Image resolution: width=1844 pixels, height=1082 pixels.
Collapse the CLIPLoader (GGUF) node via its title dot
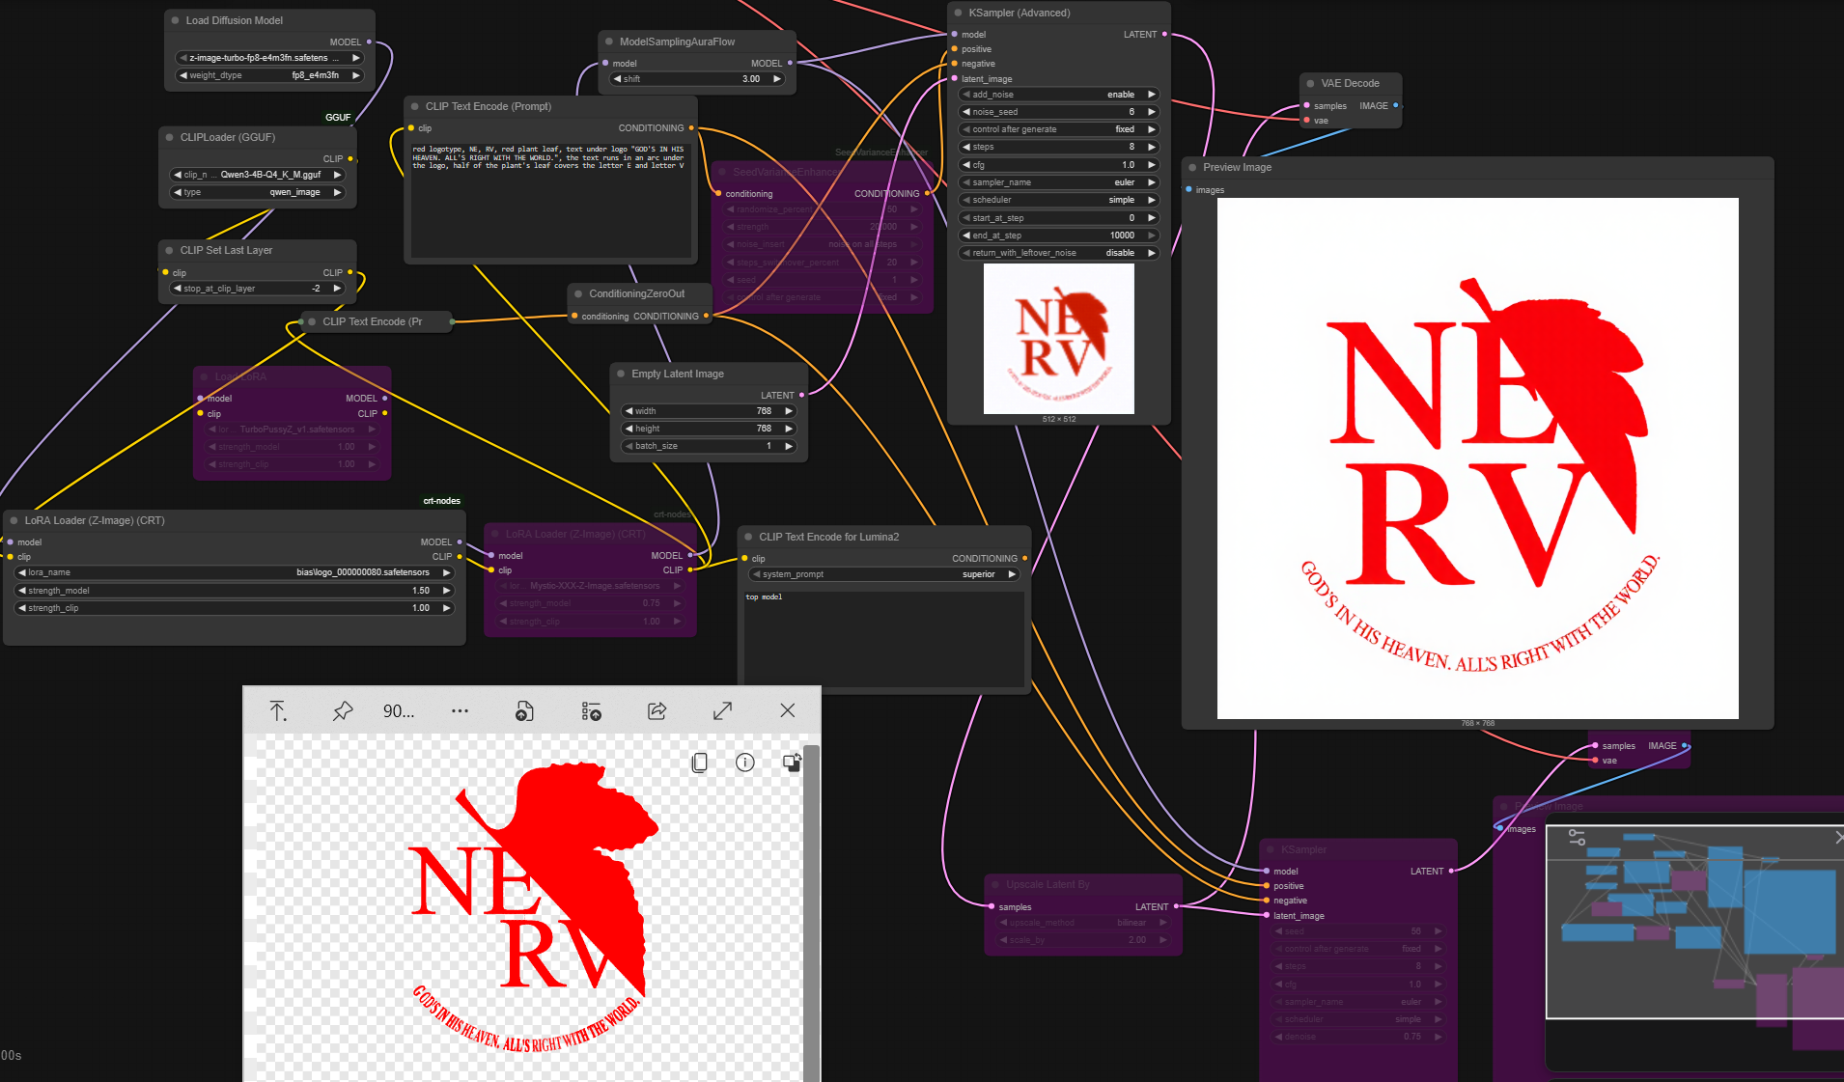click(170, 137)
